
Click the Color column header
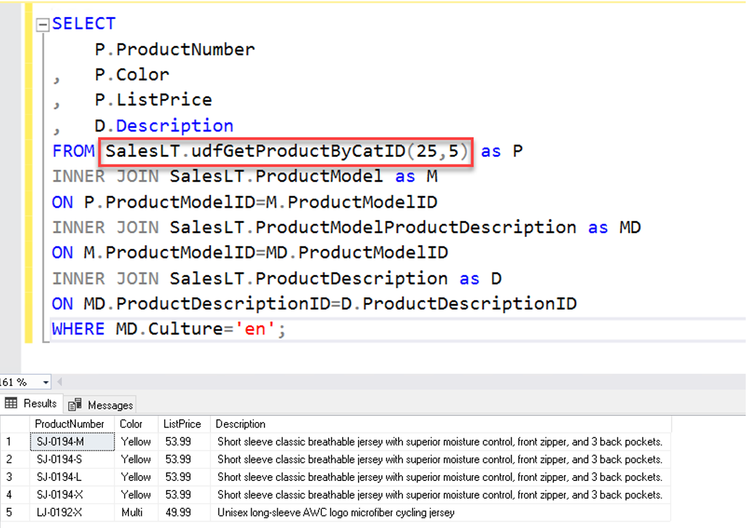[131, 424]
